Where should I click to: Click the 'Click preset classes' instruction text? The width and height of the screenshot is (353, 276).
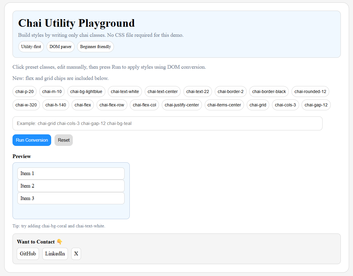[109, 67]
